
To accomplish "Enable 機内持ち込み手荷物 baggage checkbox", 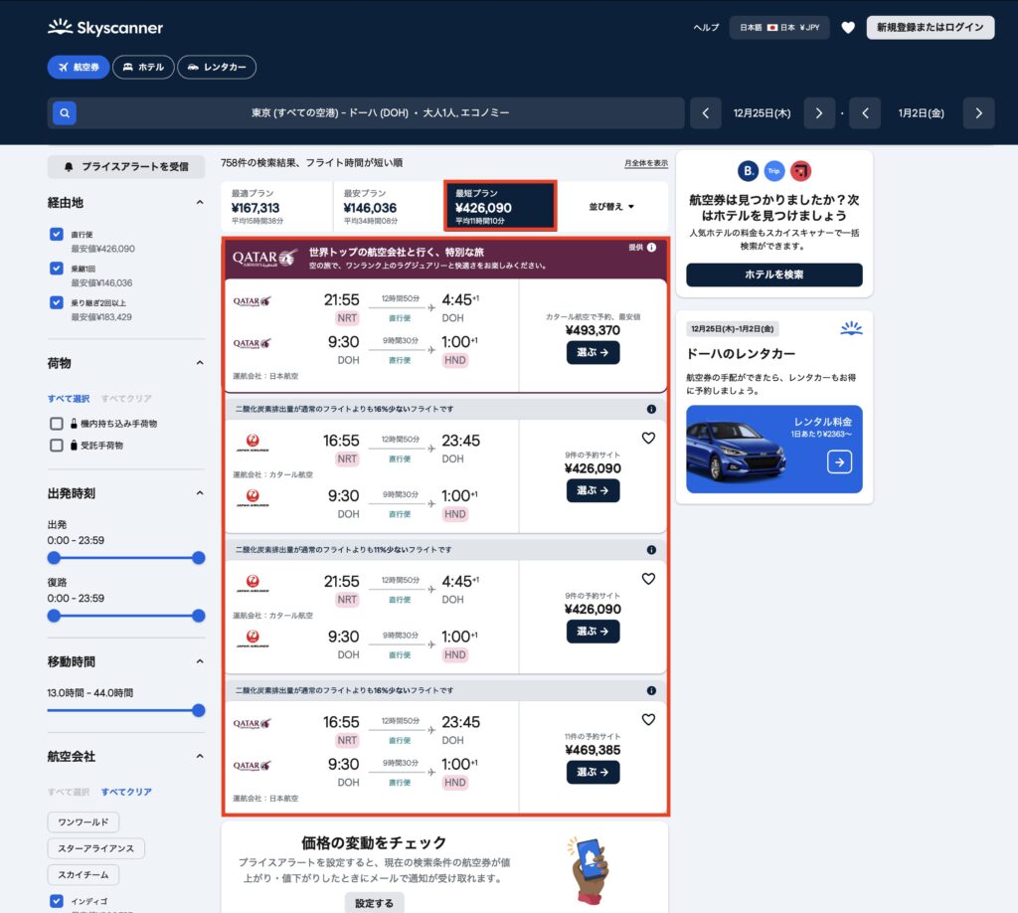I will click(57, 424).
